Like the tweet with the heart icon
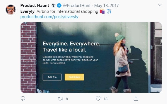 pyautogui.click(x=98, y=99)
